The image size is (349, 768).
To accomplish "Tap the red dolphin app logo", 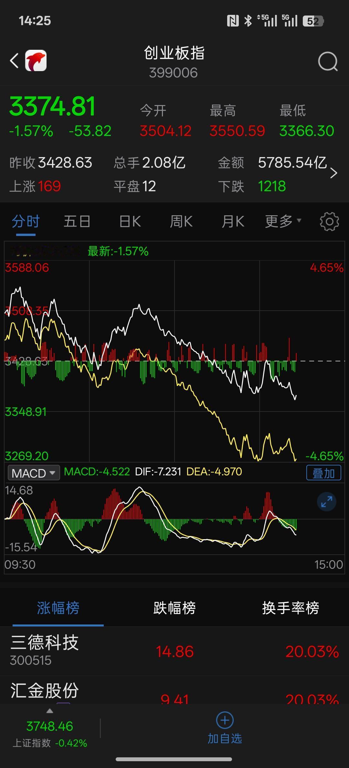I will 36,60.
